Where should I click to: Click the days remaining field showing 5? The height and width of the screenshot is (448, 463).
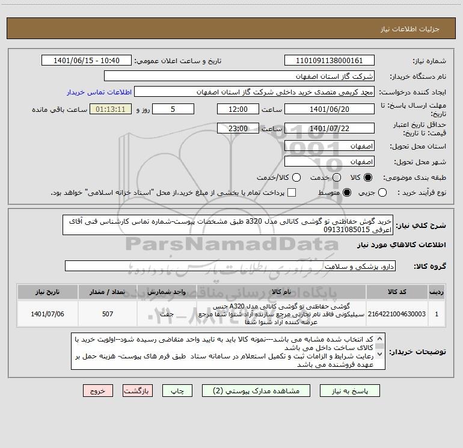tap(173, 109)
